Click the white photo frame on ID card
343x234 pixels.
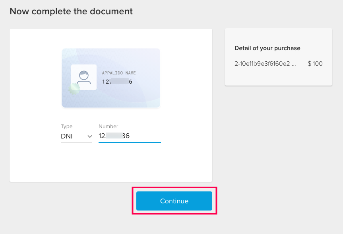coord(84,77)
